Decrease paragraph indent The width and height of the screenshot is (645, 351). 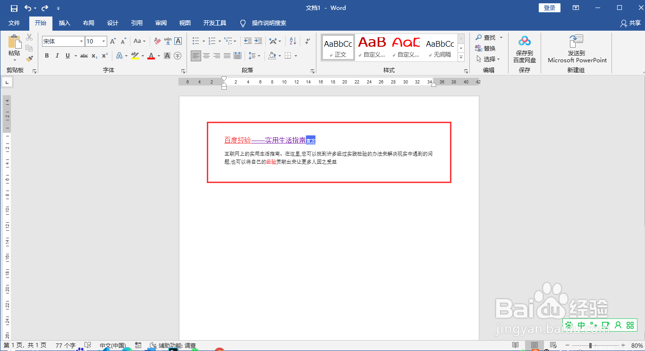[x=247, y=42]
